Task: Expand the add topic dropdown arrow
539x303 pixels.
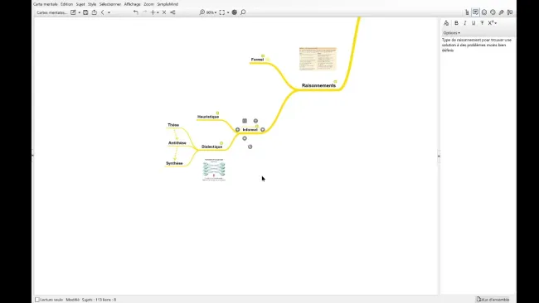Action: pos(158,12)
